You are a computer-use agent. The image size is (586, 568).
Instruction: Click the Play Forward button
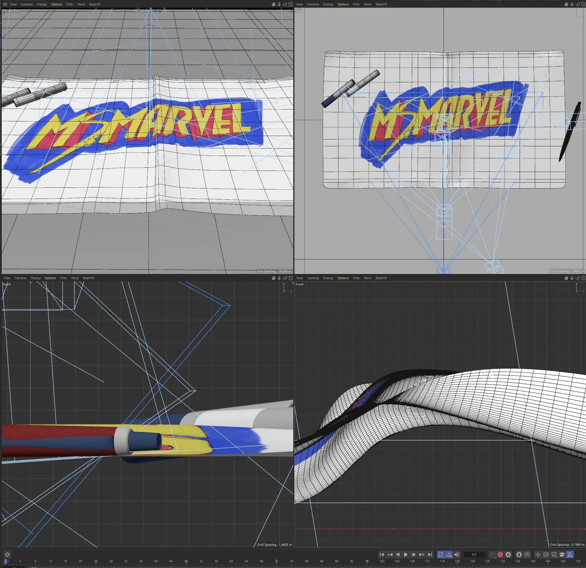(x=406, y=554)
